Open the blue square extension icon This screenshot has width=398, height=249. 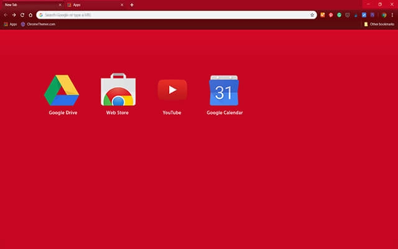click(364, 15)
